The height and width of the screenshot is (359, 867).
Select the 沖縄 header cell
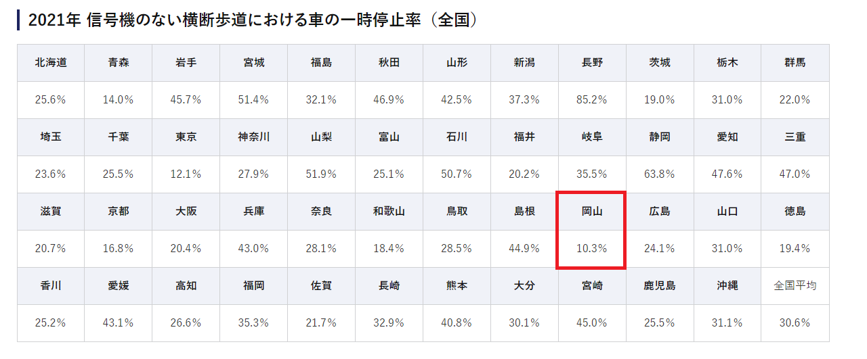point(727,286)
